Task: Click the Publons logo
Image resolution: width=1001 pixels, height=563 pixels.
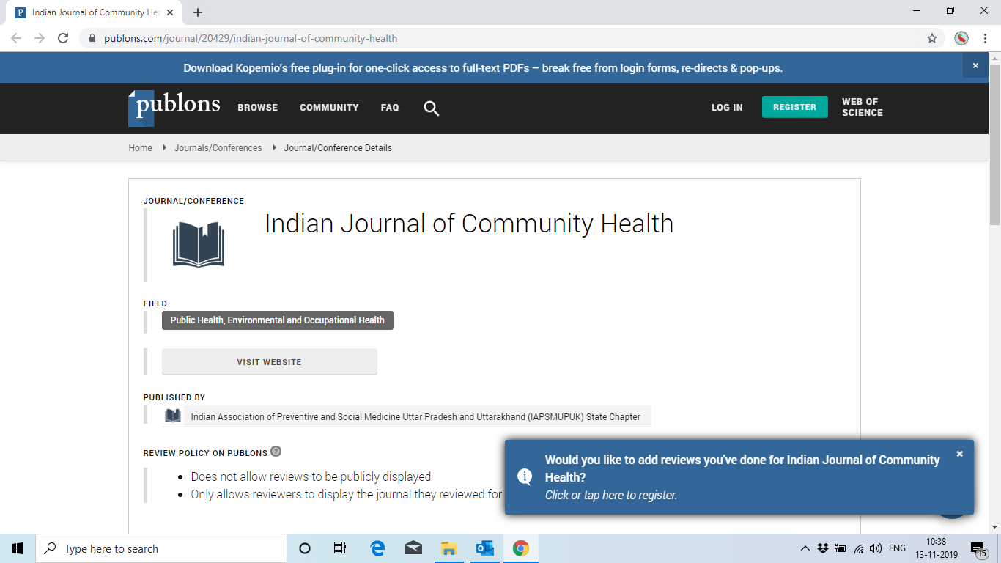Action: click(x=174, y=107)
